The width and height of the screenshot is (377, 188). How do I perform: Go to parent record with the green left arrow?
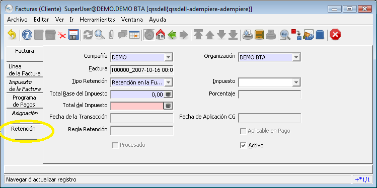pos(172,35)
